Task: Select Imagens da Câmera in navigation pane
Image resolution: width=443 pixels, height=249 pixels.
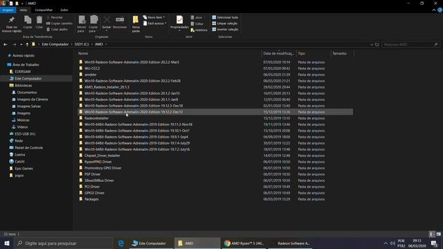Action: pos(33,100)
